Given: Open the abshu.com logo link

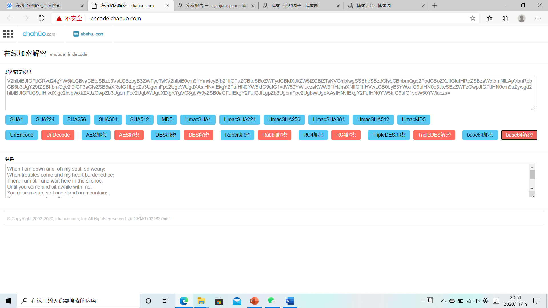Looking at the screenshot, I should pos(88,34).
